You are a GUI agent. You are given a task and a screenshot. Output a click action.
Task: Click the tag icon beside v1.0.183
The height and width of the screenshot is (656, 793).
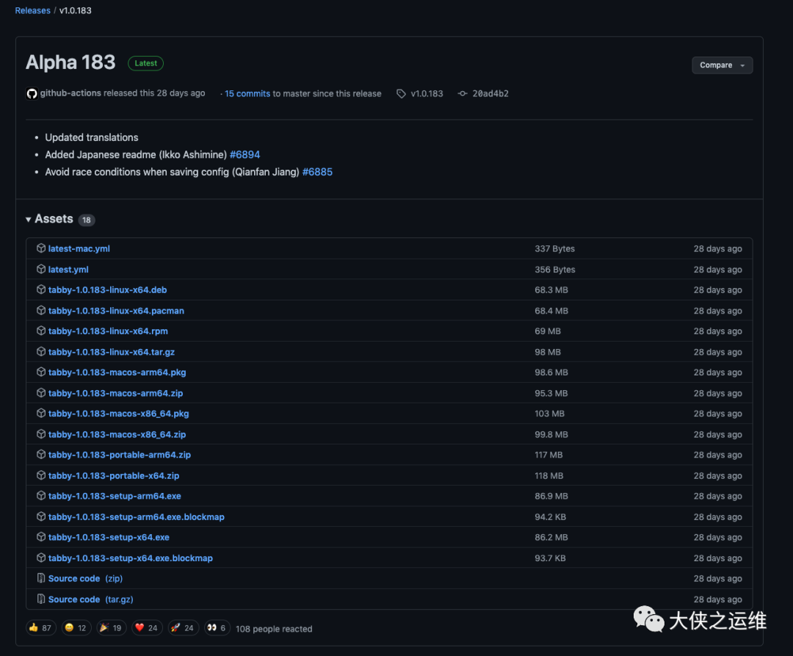tap(401, 93)
